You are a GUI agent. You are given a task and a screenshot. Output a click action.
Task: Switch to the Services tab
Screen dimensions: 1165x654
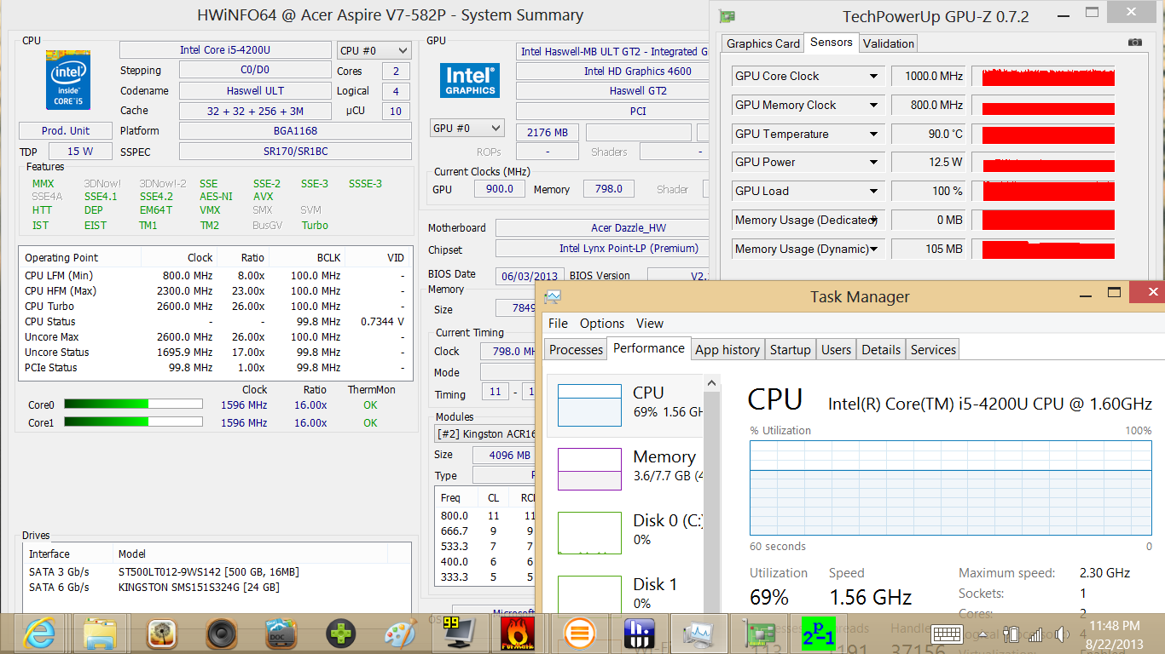point(934,349)
